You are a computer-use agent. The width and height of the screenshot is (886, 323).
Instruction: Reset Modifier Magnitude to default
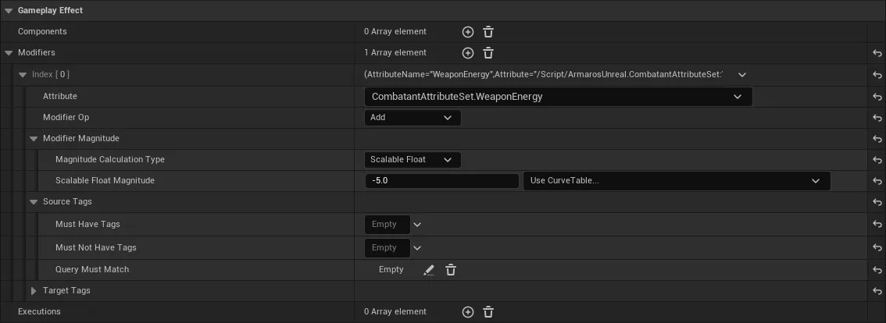877,139
